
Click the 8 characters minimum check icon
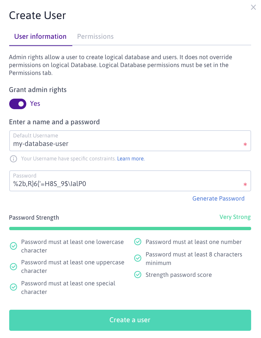pos(138,258)
